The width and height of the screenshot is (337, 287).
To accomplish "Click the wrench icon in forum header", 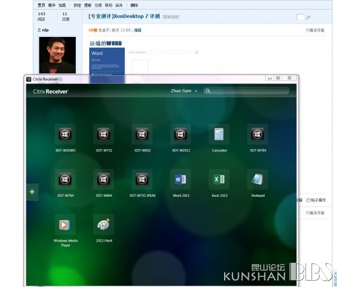I will pos(308,17).
